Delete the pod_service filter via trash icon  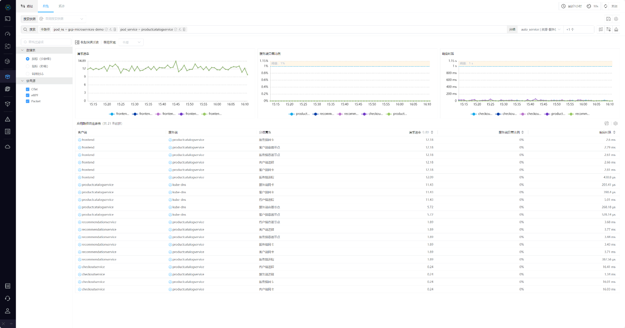pos(184,29)
